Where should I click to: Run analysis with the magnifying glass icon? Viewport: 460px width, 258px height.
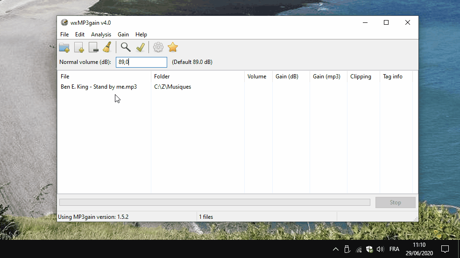pos(126,47)
